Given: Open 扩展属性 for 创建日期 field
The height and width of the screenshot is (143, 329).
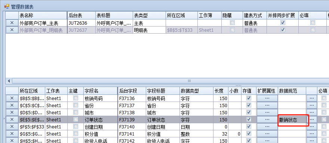Looking at the screenshot, I should point(267,127).
